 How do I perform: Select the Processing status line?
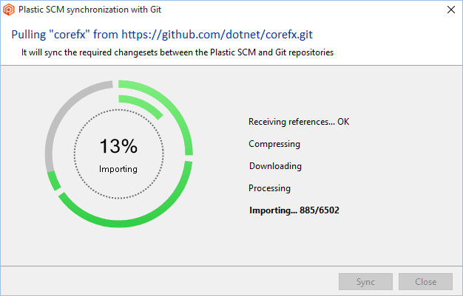pyautogui.click(x=270, y=188)
